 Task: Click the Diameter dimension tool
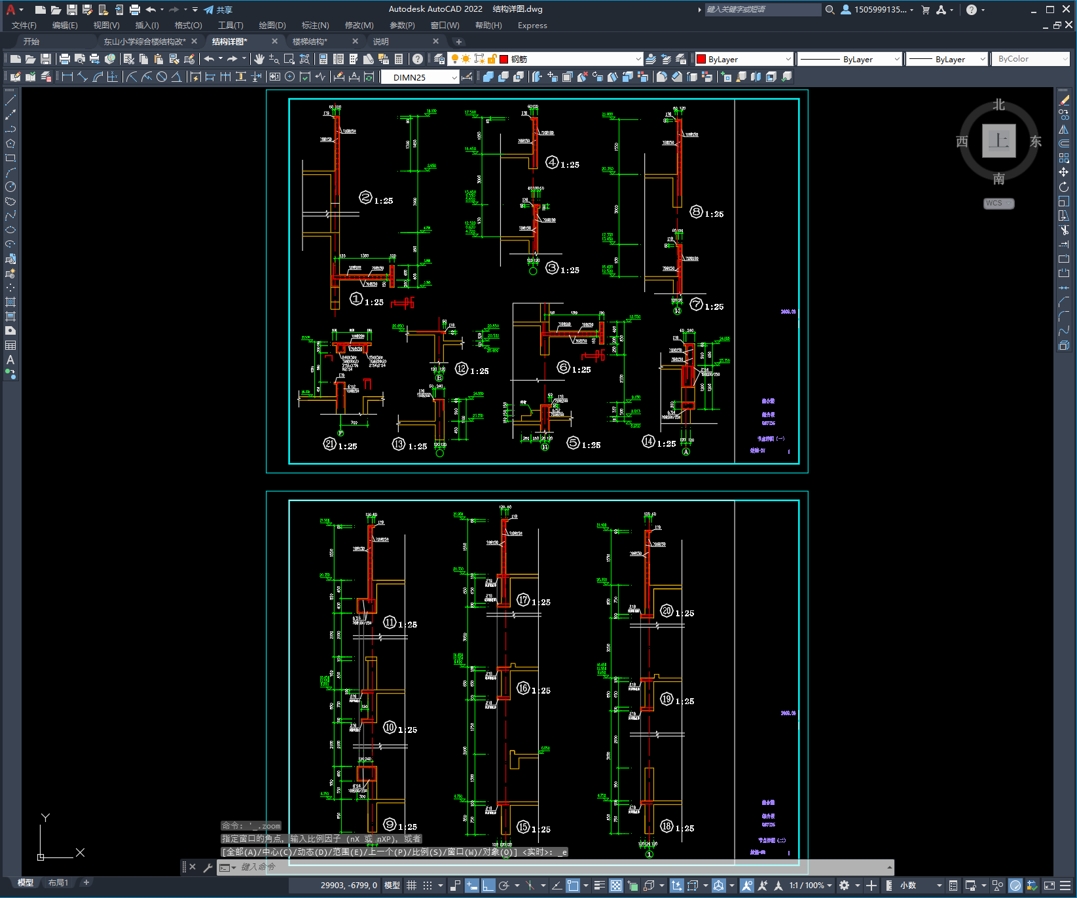[162, 77]
